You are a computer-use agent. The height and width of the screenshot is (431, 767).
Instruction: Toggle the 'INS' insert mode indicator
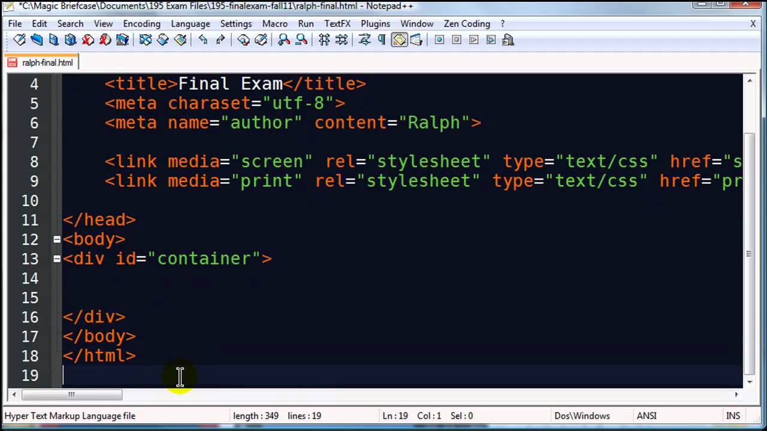click(733, 415)
